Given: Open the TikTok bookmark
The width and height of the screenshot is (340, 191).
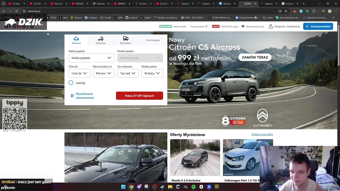Looking at the screenshot, I should [x=52, y=18].
